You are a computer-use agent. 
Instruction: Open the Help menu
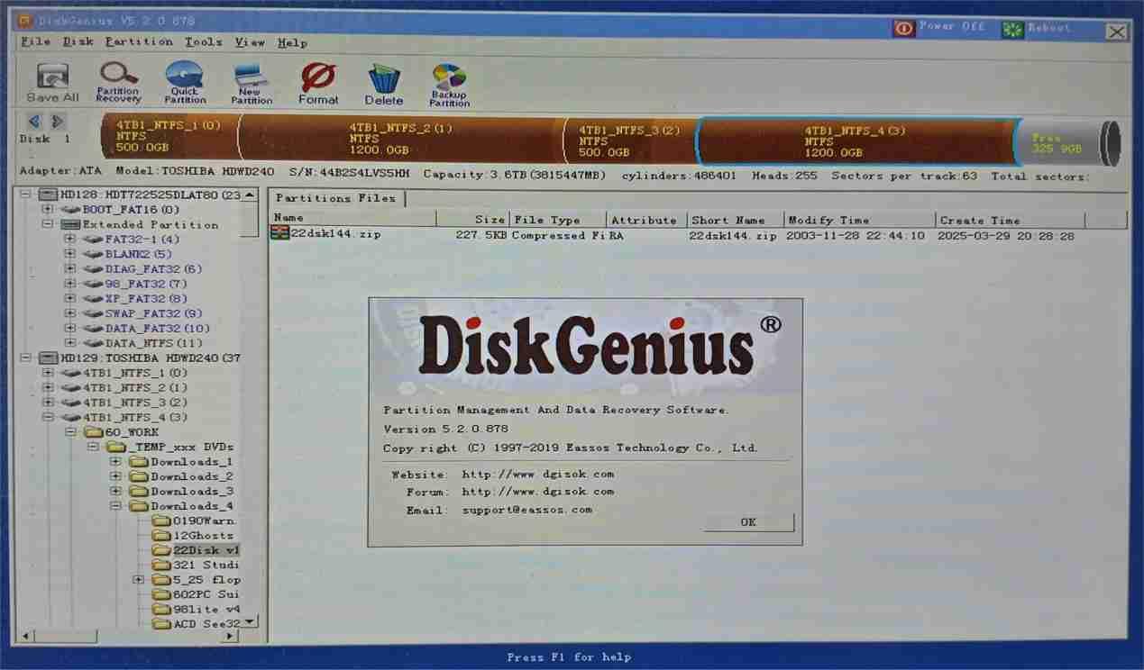click(292, 42)
